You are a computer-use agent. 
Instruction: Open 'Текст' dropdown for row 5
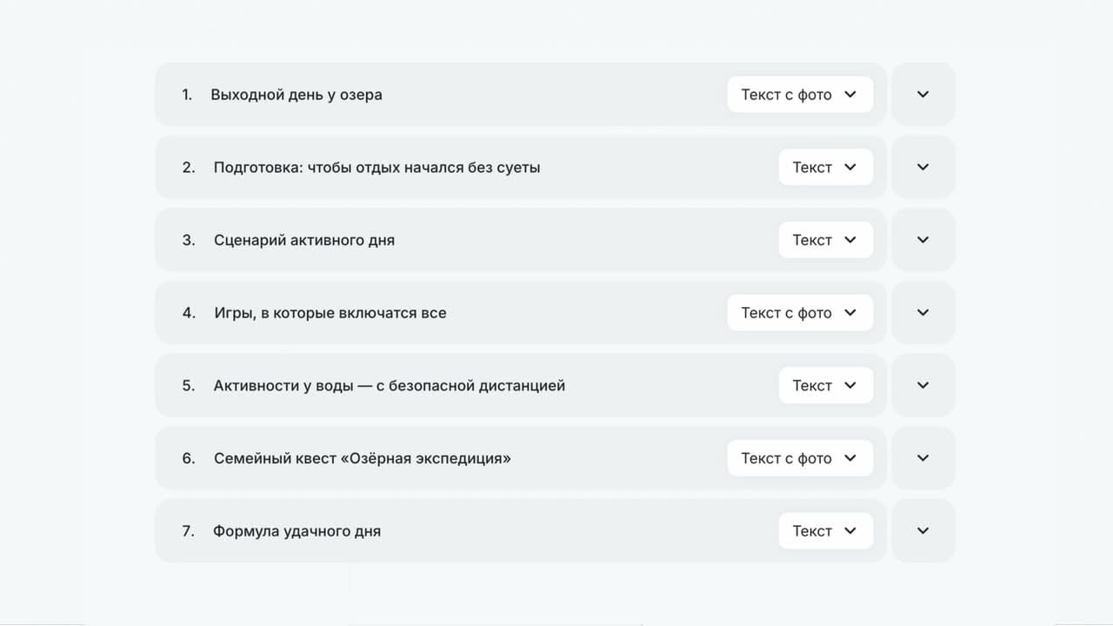[825, 385]
